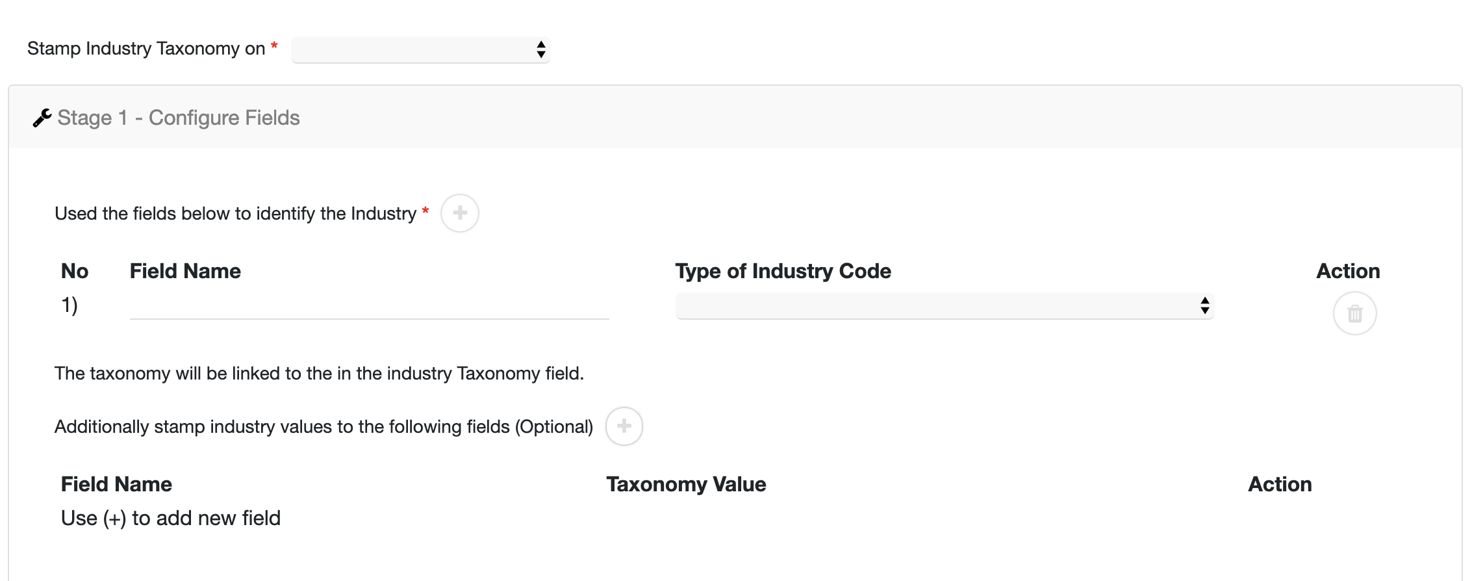Screen dimensions: 1472x581
Task: Click the Action header above the trash icon
Action: [1348, 271]
